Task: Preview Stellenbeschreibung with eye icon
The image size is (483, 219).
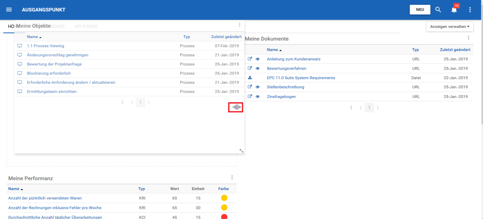Action: click(257, 87)
